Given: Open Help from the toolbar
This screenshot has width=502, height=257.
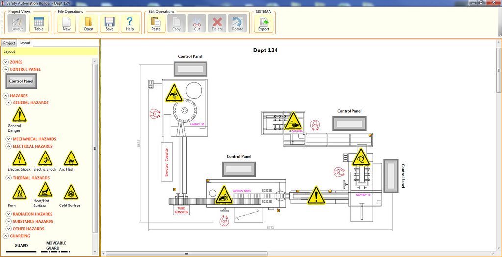Looking at the screenshot, I should [130, 23].
